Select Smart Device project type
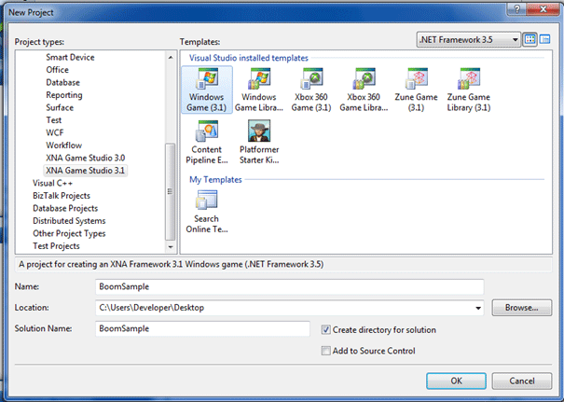The image size is (564, 402). point(70,57)
